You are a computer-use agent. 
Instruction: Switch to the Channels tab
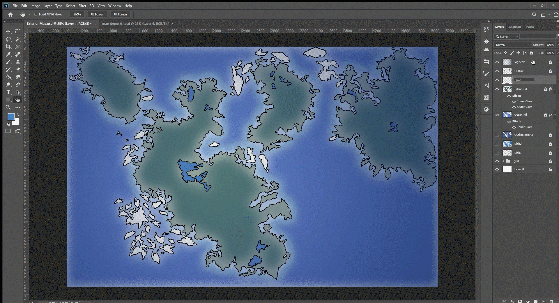click(515, 27)
